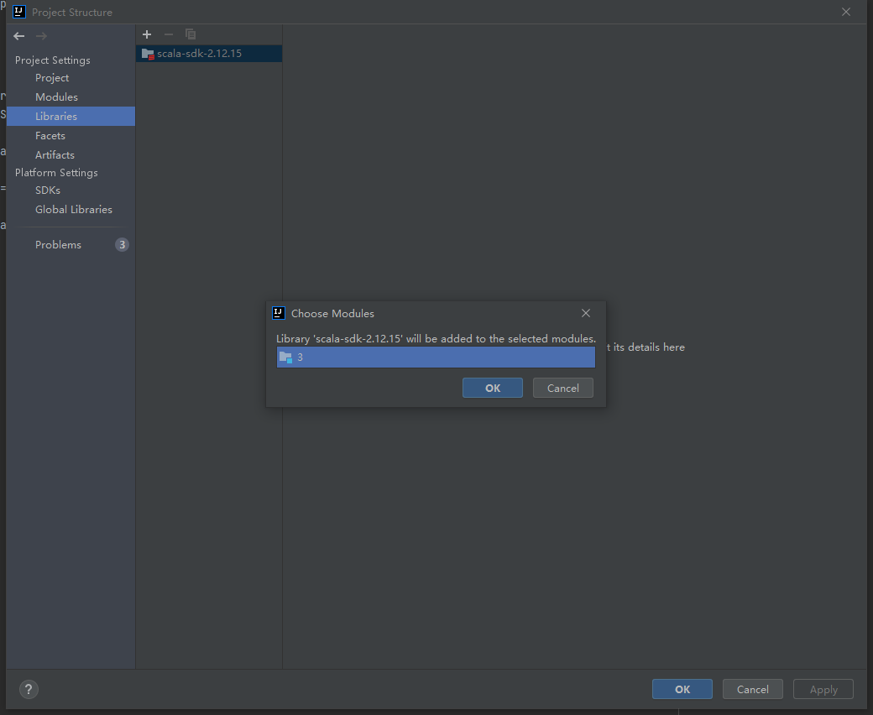Cancel the Choose Modules dialog
This screenshot has height=715, width=873.
(x=563, y=388)
